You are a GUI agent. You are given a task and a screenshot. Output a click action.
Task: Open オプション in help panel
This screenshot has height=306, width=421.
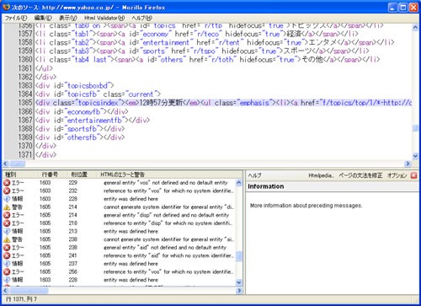coord(397,175)
